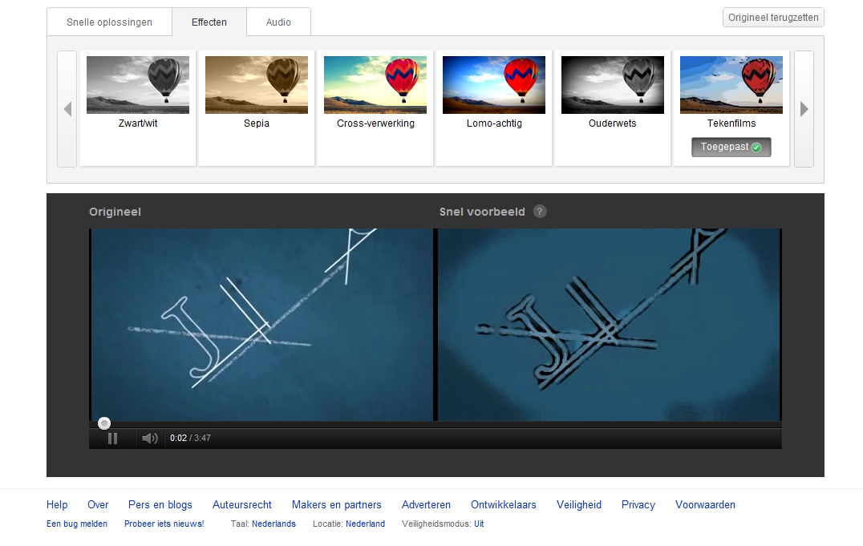Select the Effecten tab
Image resolution: width=863 pixels, height=546 pixels.
(x=209, y=22)
